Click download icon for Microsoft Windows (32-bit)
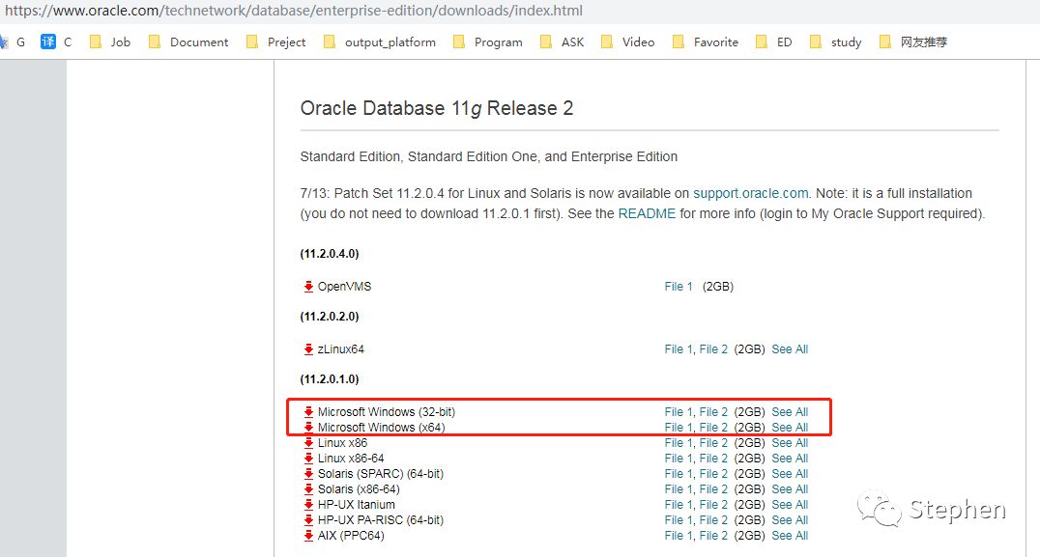Screen dimensions: 1040x557 click(308, 412)
